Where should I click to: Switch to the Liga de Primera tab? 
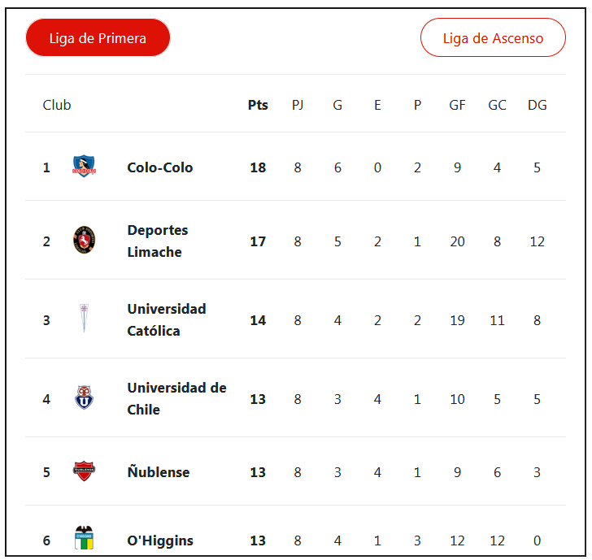pos(98,38)
